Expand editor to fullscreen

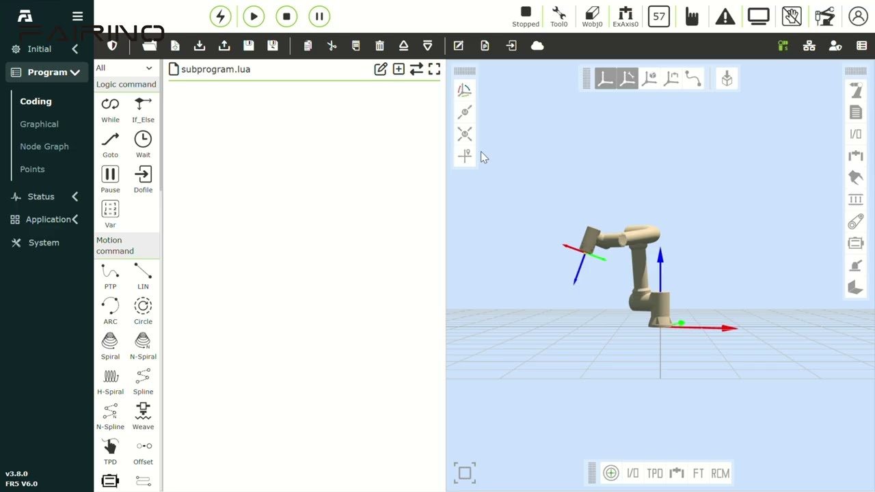[x=434, y=69]
